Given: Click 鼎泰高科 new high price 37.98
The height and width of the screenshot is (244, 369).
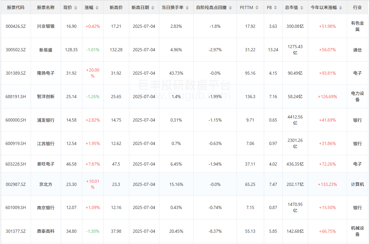Looking at the screenshot, I should pos(116,231).
